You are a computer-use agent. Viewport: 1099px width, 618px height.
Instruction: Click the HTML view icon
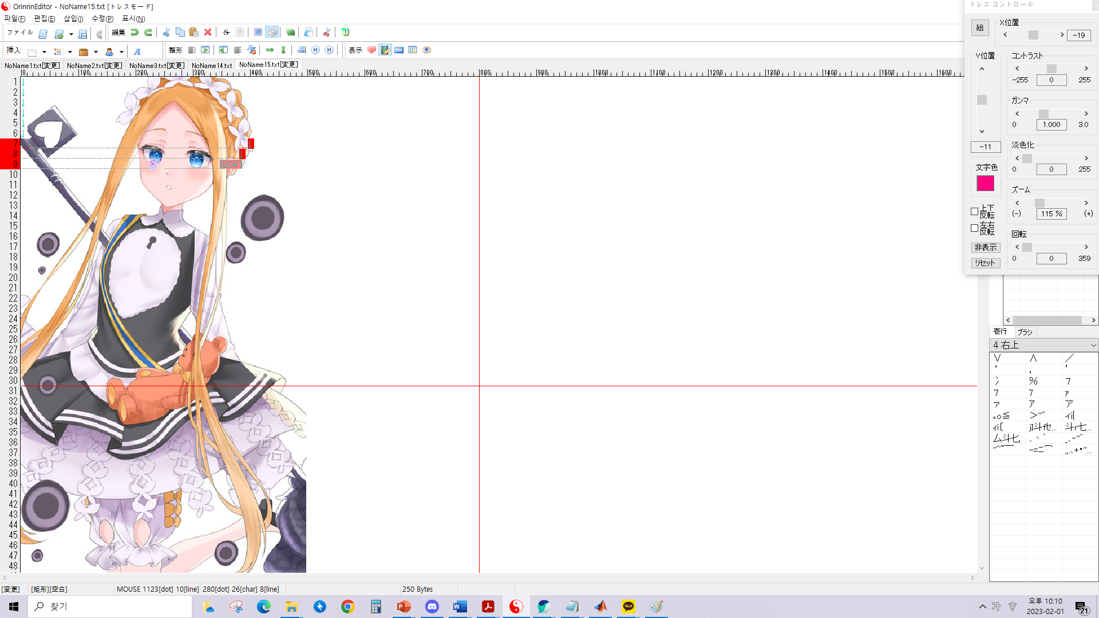399,50
